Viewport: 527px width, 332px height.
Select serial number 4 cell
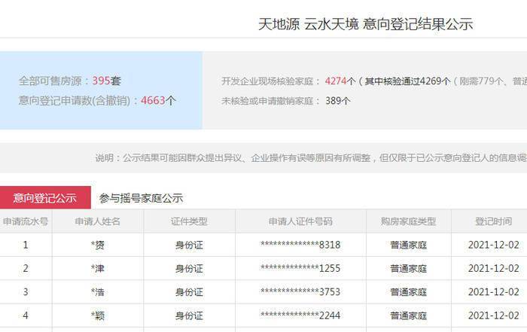pyautogui.click(x=26, y=315)
